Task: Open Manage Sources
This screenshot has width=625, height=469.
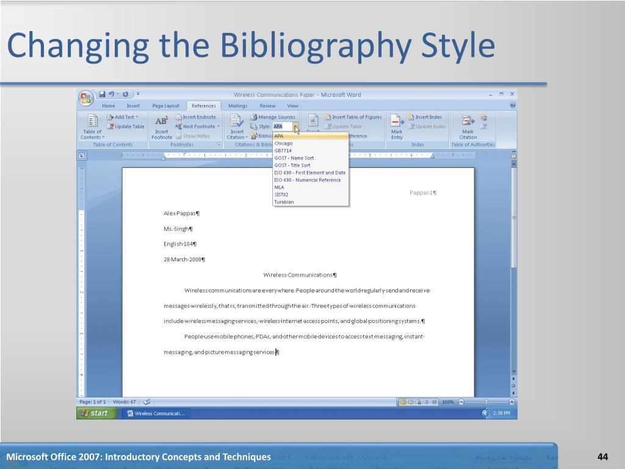Action: pos(273,117)
